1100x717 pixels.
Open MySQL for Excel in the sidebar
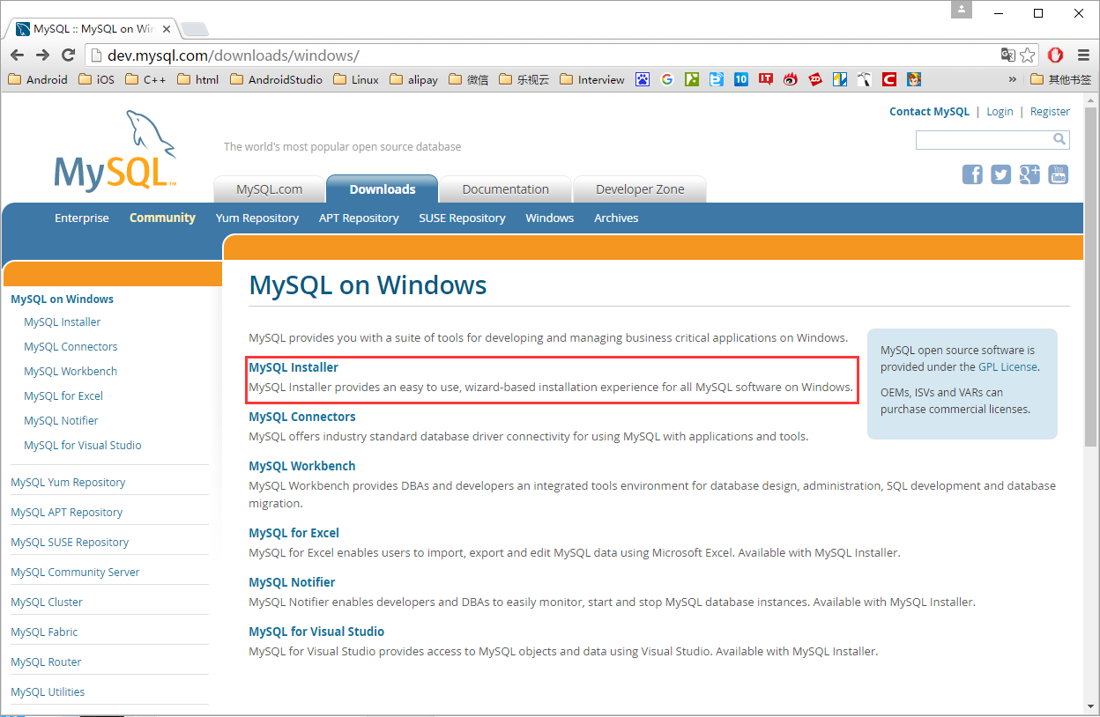63,396
